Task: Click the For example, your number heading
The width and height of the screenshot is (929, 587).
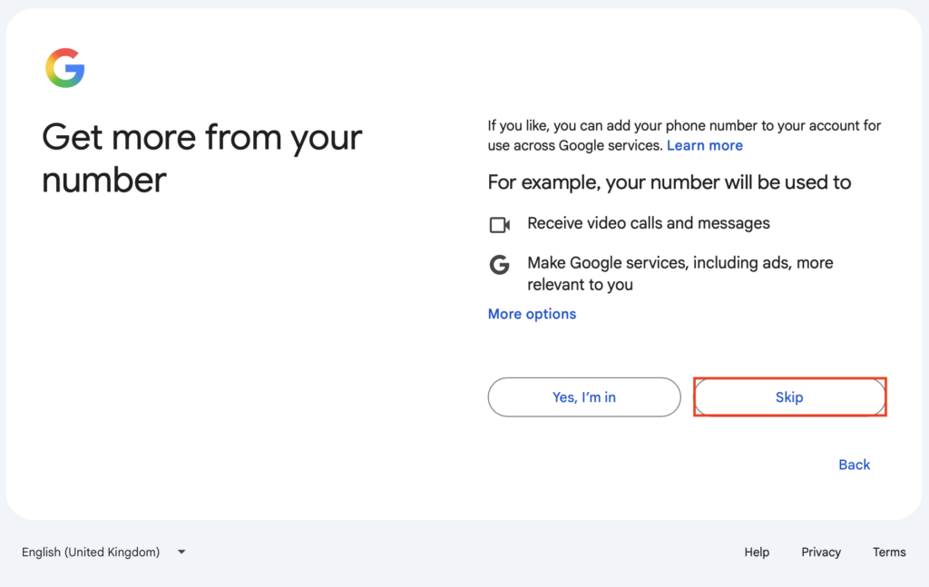Action: tap(669, 182)
